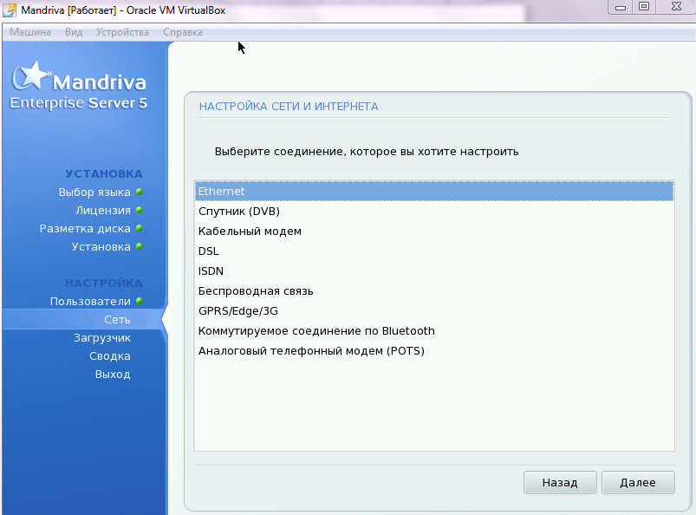Maximize the VirtualBox window
This screenshot has height=515, width=696.
(x=644, y=7)
